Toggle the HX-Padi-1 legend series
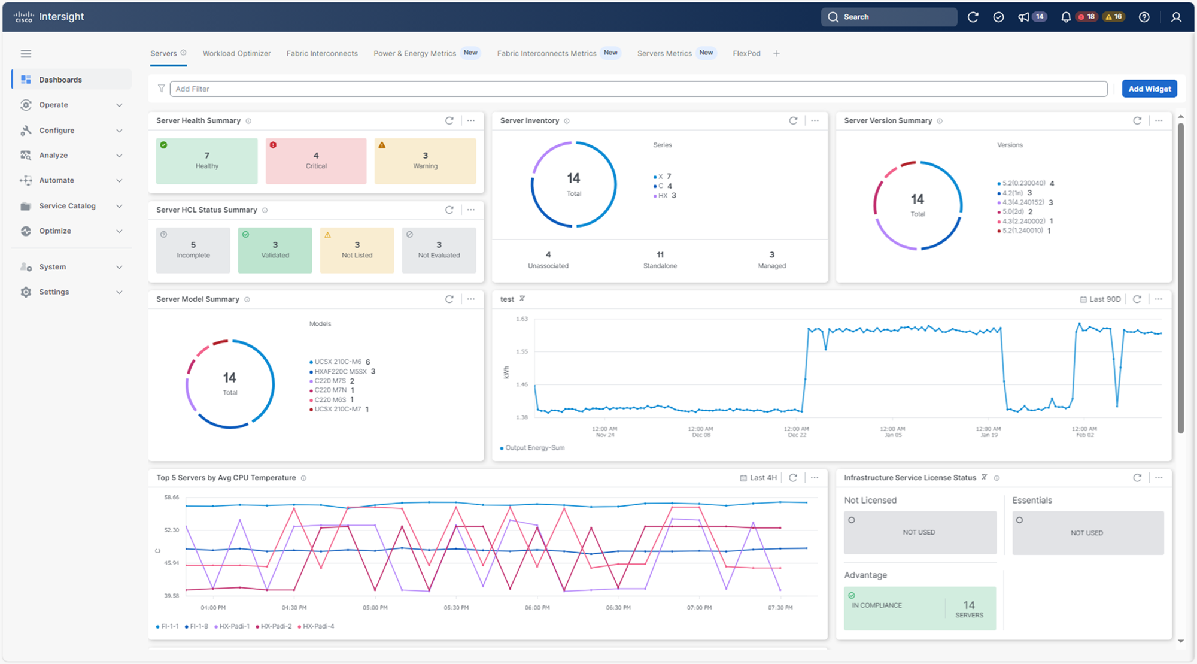1197x664 pixels. coord(232,626)
